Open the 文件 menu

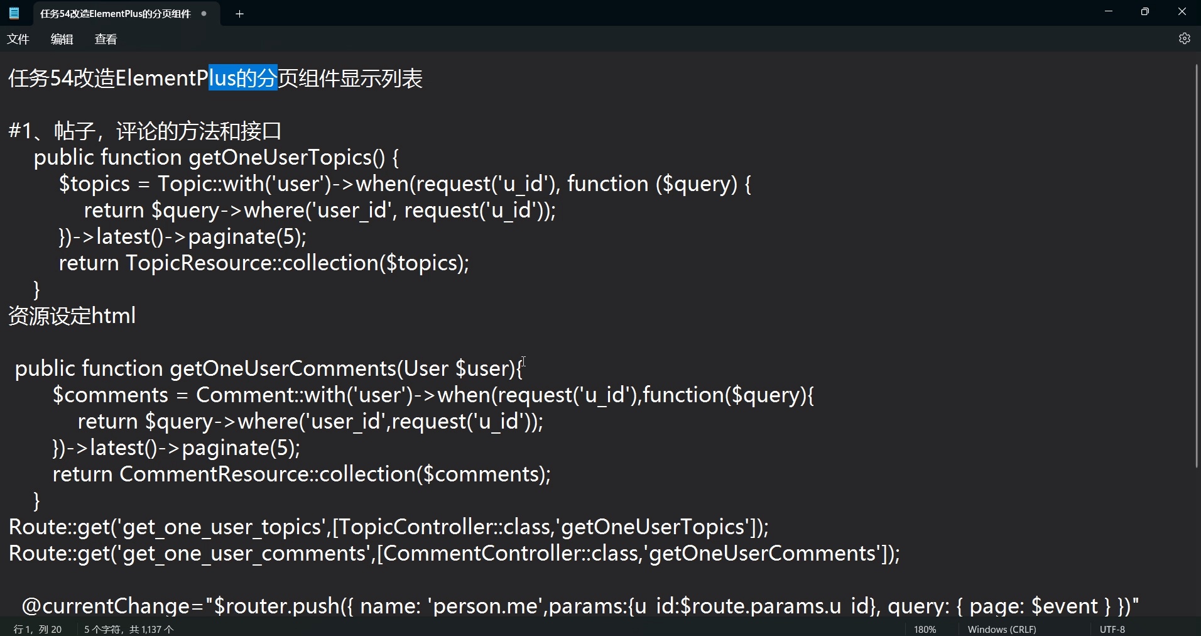[18, 38]
